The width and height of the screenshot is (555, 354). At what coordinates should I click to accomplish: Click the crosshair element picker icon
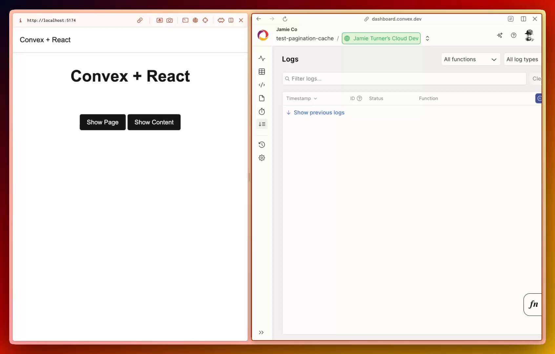tap(205, 20)
